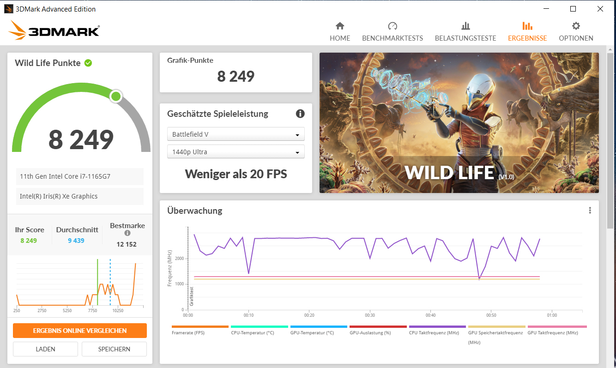
Task: Select the ERGEBNISSE tab
Action: [x=527, y=31]
